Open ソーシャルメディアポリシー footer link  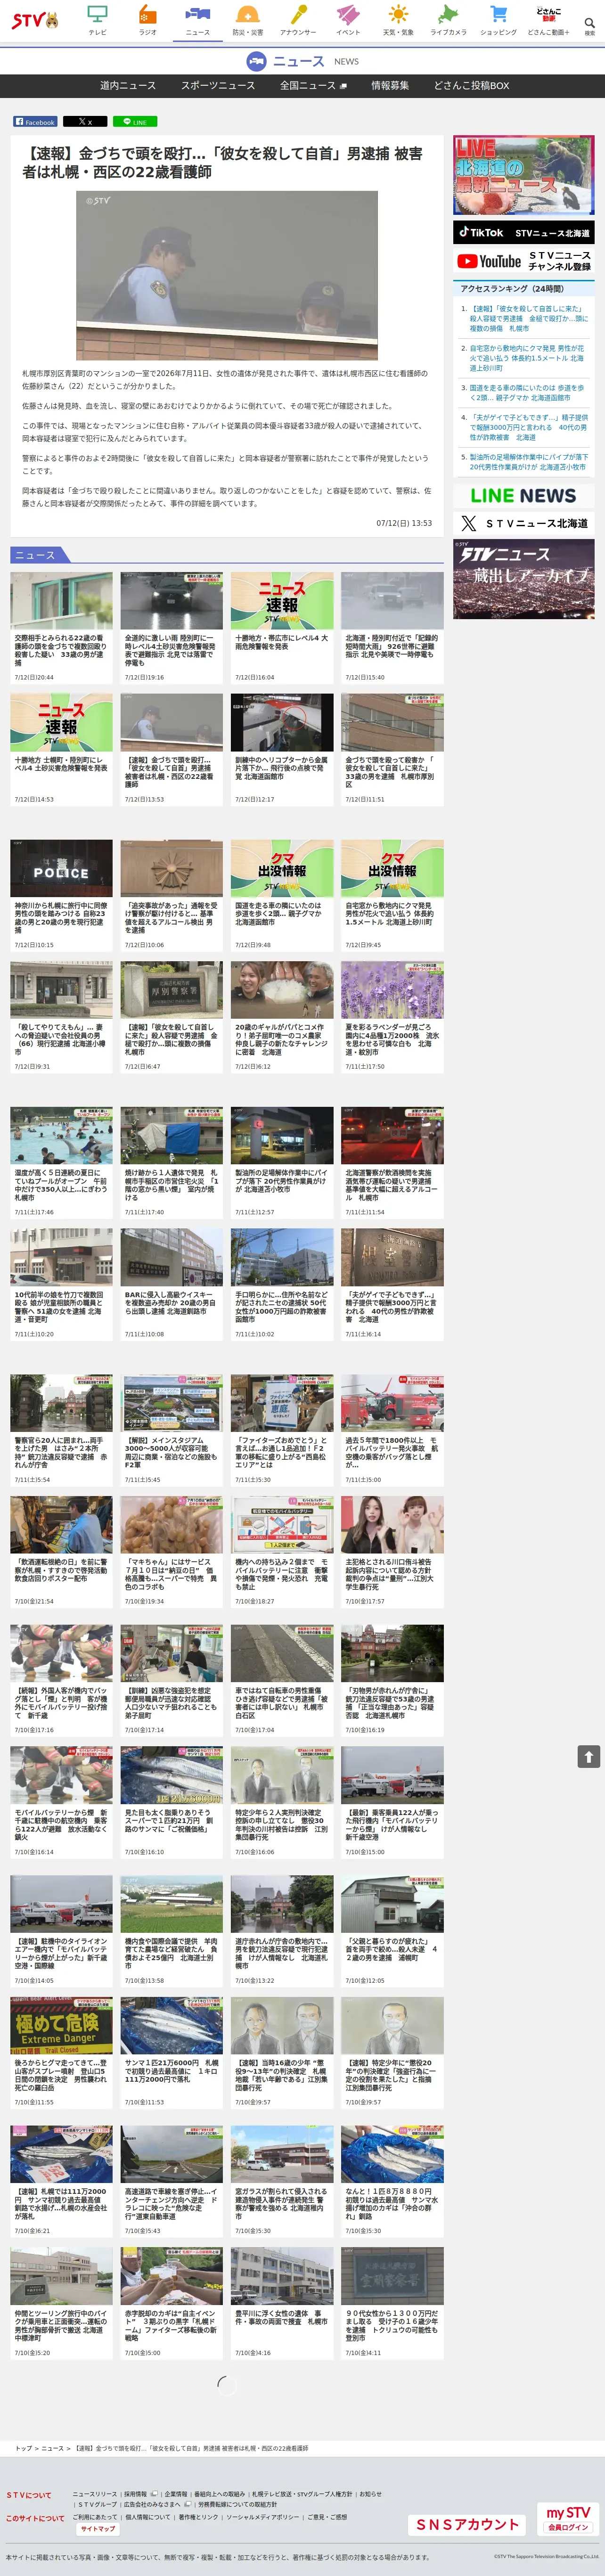pyautogui.click(x=262, y=2516)
